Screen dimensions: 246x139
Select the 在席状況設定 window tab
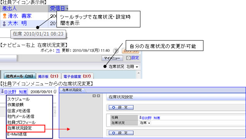[72, 90]
